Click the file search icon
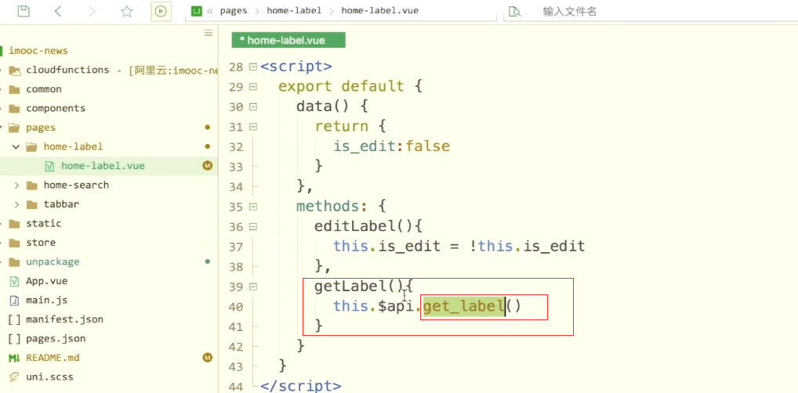 pos(514,11)
